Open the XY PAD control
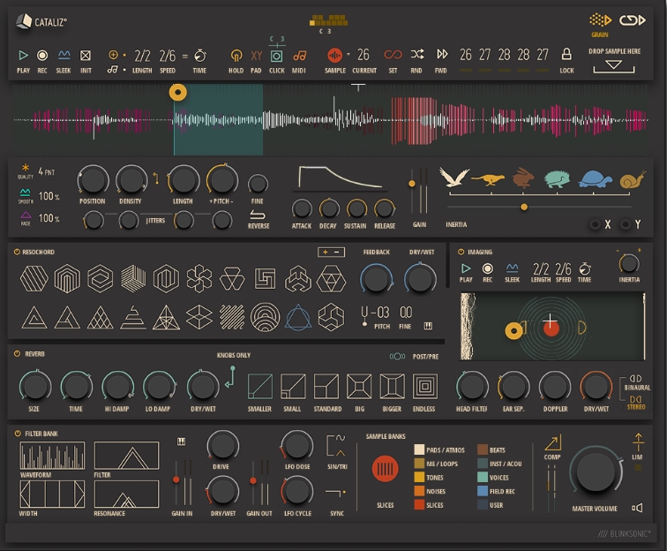 [x=256, y=56]
